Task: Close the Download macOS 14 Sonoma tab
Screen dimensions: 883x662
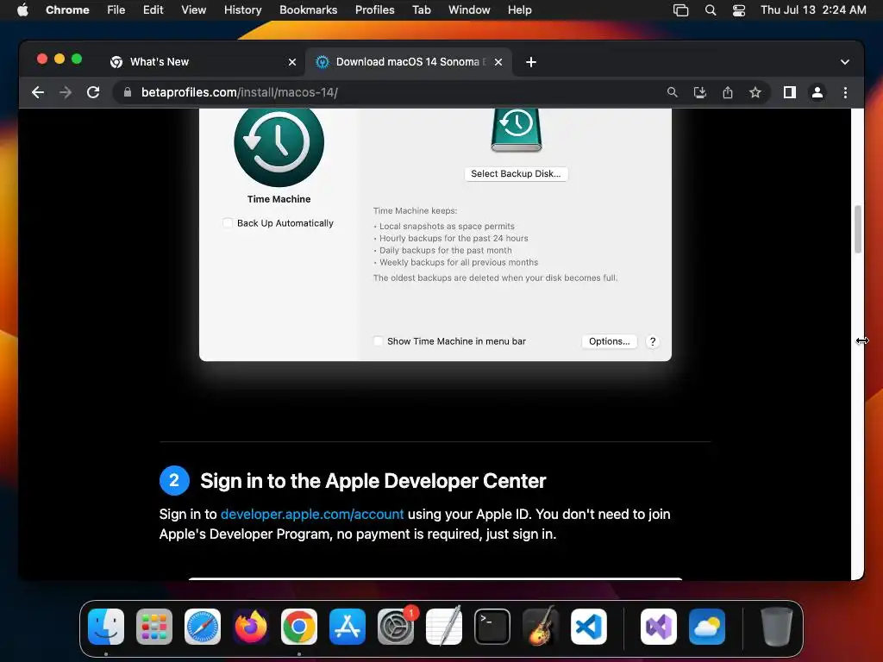Action: click(x=498, y=62)
